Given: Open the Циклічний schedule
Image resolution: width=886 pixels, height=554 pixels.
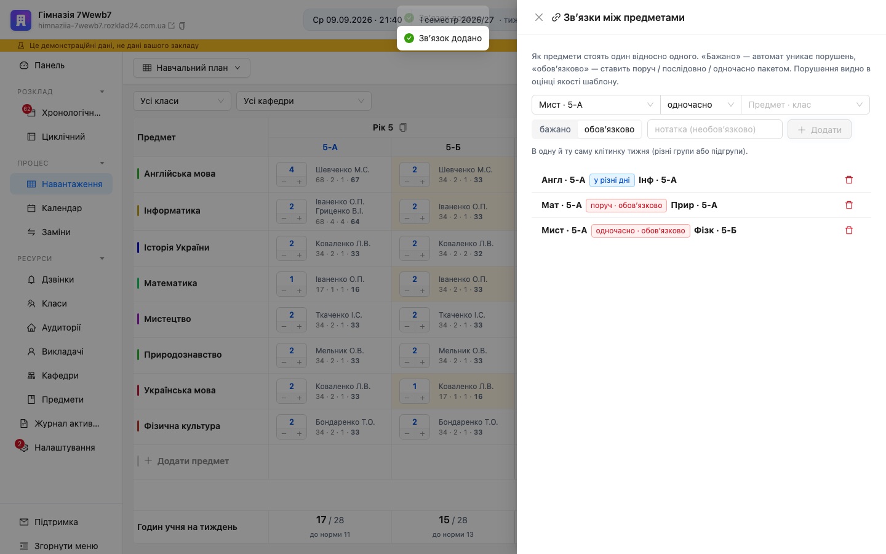Looking at the screenshot, I should (x=61, y=137).
